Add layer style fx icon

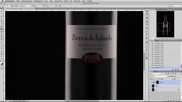pos(166,101)
